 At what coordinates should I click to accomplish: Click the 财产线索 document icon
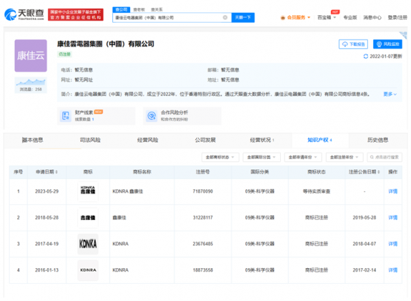[66, 116]
